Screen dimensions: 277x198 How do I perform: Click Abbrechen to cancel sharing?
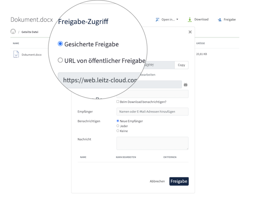(x=157, y=181)
